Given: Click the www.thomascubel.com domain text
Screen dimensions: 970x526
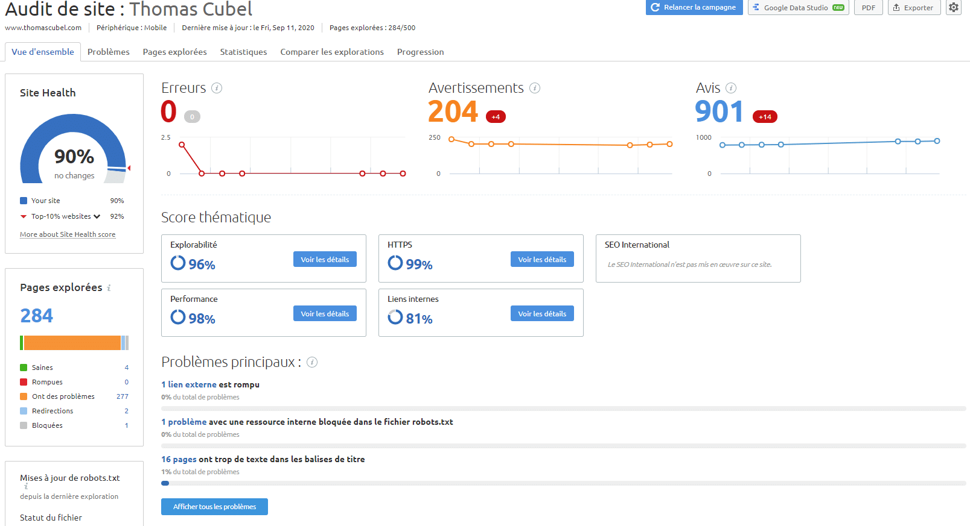Looking at the screenshot, I should pyautogui.click(x=43, y=28).
